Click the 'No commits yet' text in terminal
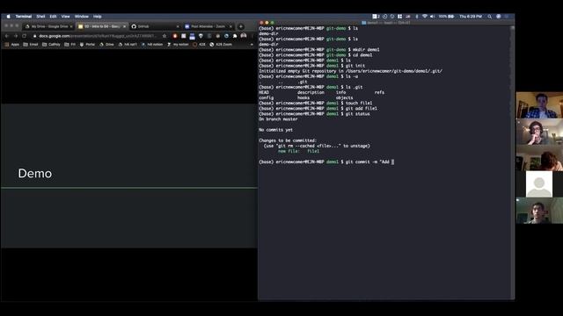The width and height of the screenshot is (563, 316). point(275,130)
